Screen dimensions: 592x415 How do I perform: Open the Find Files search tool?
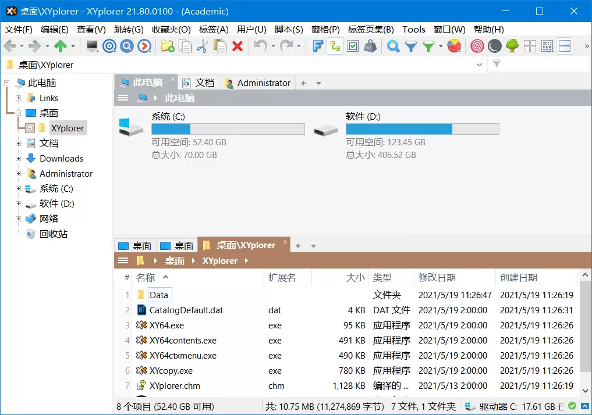(394, 45)
